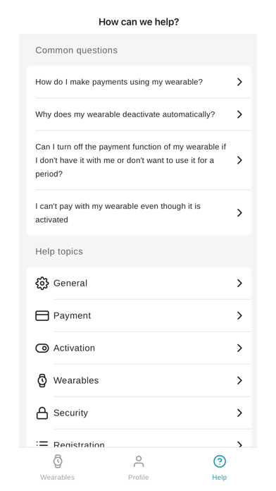Viewport: 276px width, 491px height.
Task: Expand the General topic chevron
Action: coord(239,283)
